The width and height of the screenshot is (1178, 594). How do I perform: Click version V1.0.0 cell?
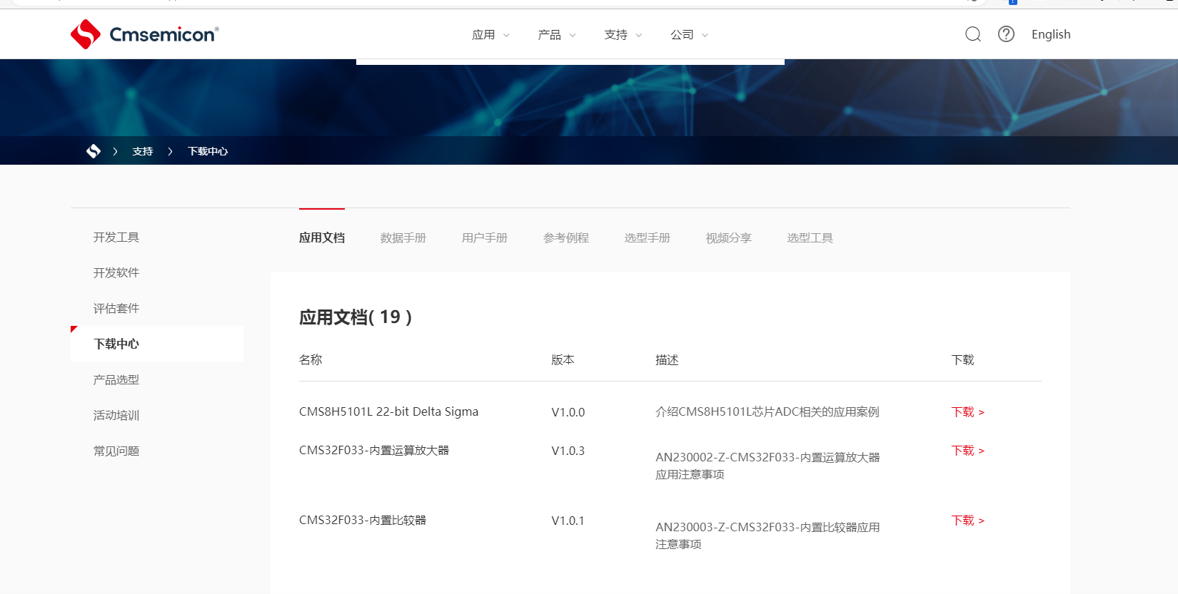tap(568, 412)
